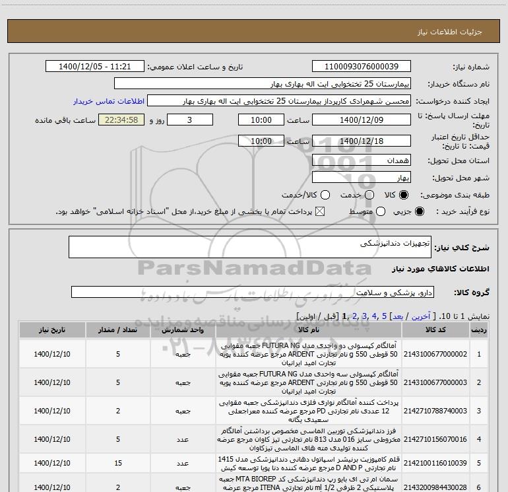The width and height of the screenshot is (508, 492).
Task: Click row 6 MTA BIOREP cement description
Action: (x=309, y=483)
